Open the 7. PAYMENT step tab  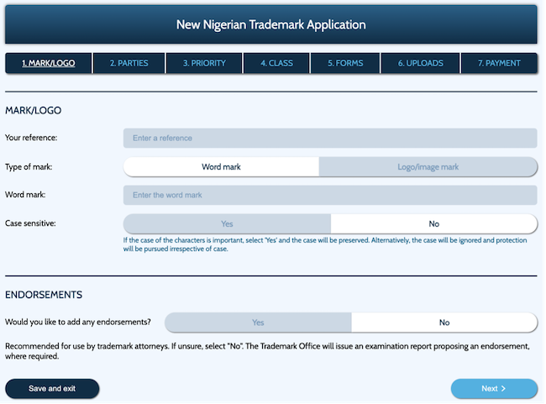[499, 63]
